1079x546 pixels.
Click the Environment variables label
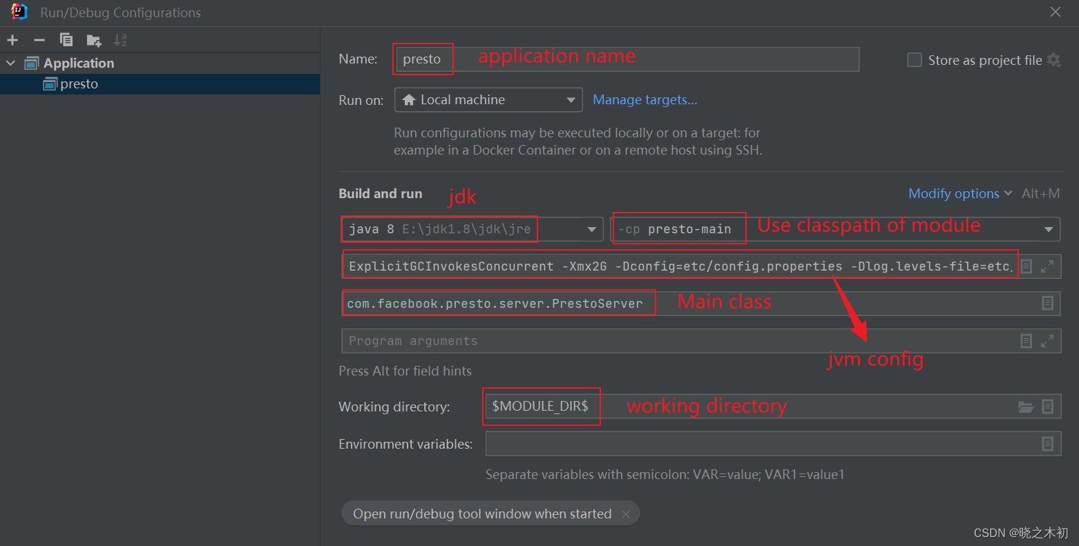[405, 445]
